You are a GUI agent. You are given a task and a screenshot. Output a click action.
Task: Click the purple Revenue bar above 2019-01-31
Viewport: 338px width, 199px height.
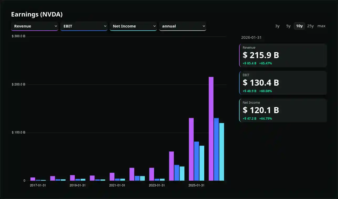(x=72, y=178)
